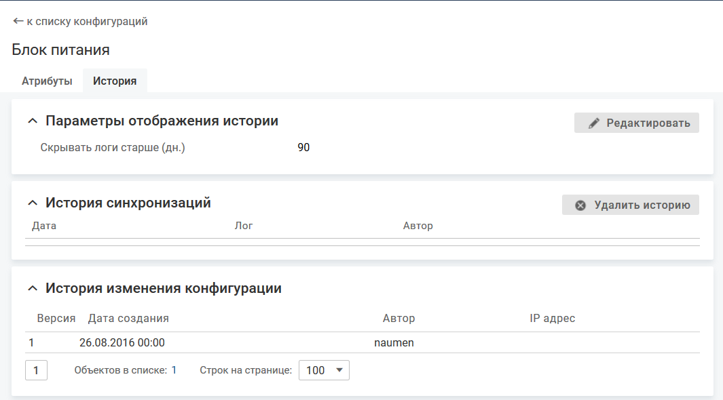This screenshot has width=723, height=400.
Task: Click the value 90 for log hiding days
Action: pyautogui.click(x=303, y=148)
